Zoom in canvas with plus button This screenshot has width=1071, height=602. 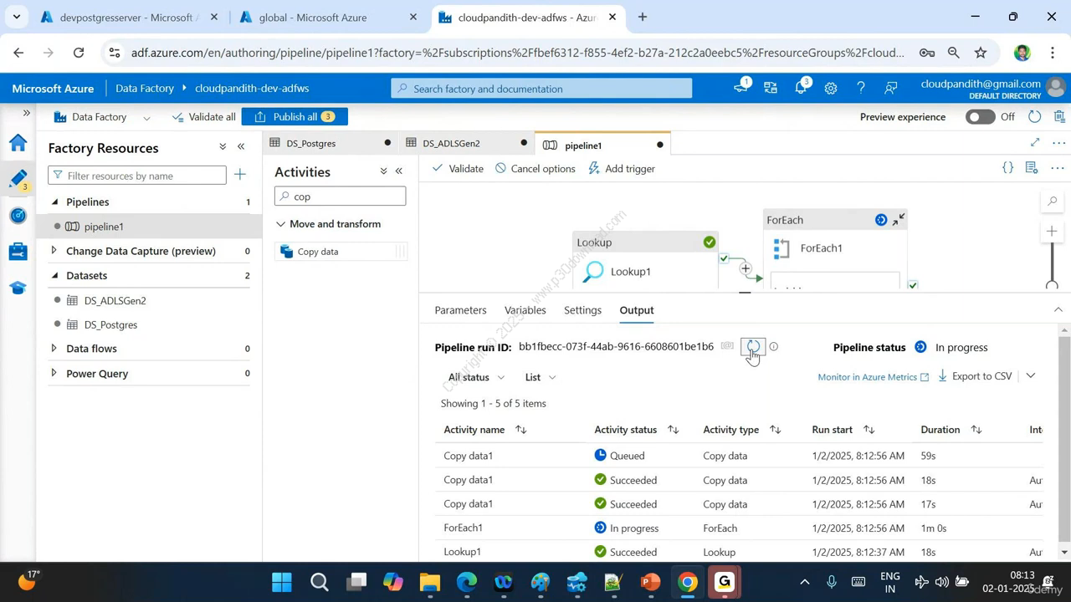tap(1053, 231)
